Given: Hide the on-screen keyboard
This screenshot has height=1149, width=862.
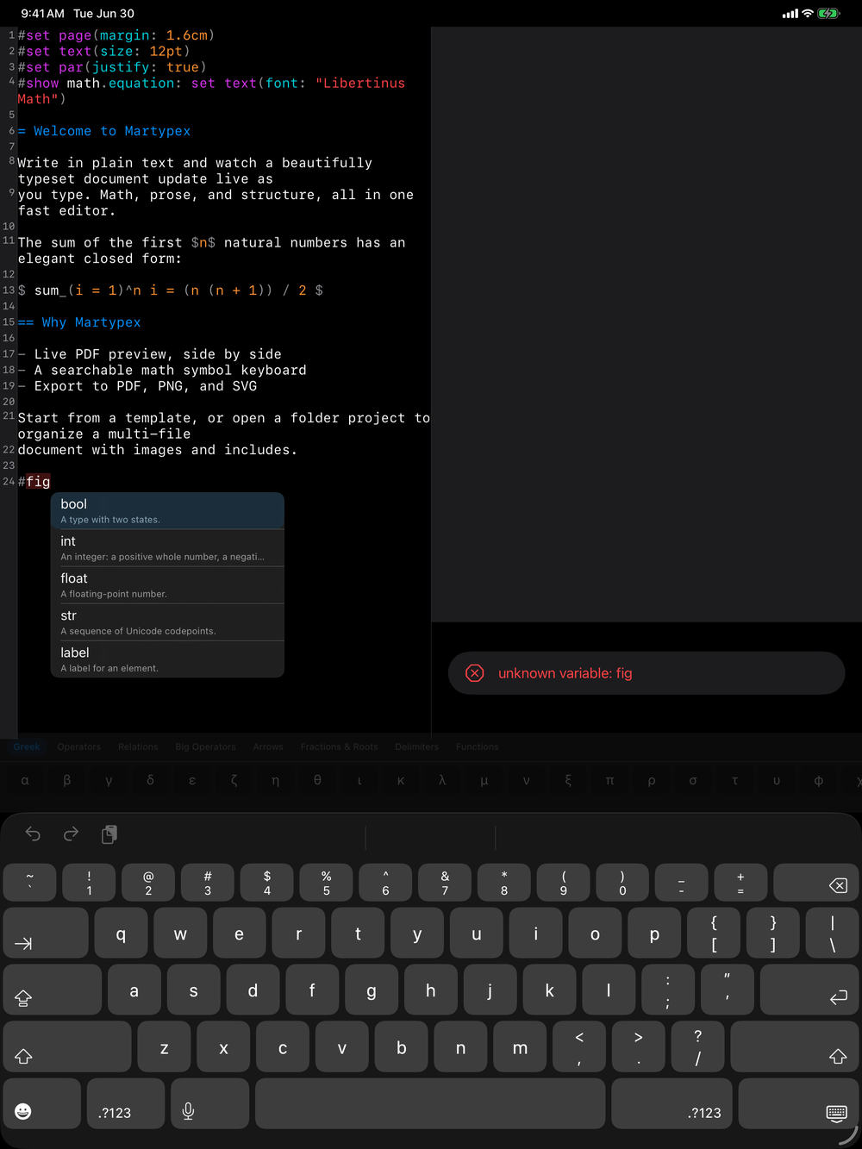Looking at the screenshot, I should (x=798, y=1104).
